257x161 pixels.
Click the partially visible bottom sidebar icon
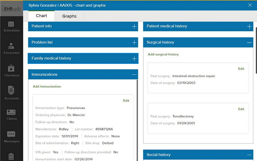11,157
